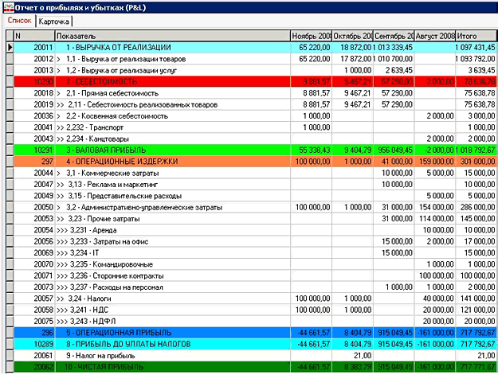Viewport: 498px width, 375px height.
Task: Select 9 - Налог на прибыль row
Action: [x=255, y=356]
